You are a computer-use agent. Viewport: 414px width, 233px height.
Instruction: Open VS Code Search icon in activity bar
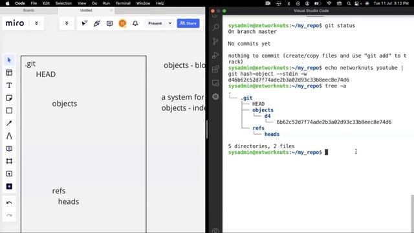(x=215, y=27)
